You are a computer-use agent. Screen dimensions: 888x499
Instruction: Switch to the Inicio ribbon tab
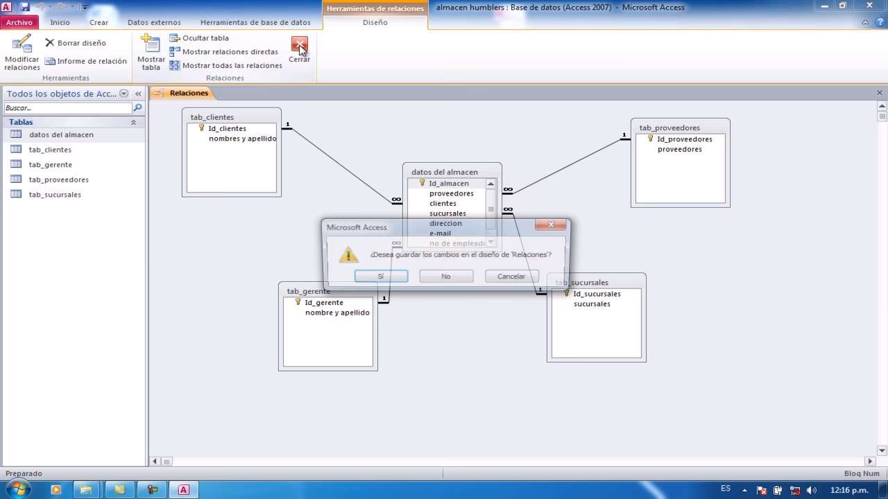pos(60,23)
